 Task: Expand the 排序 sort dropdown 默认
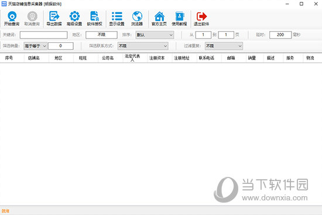pyautogui.click(x=155, y=35)
